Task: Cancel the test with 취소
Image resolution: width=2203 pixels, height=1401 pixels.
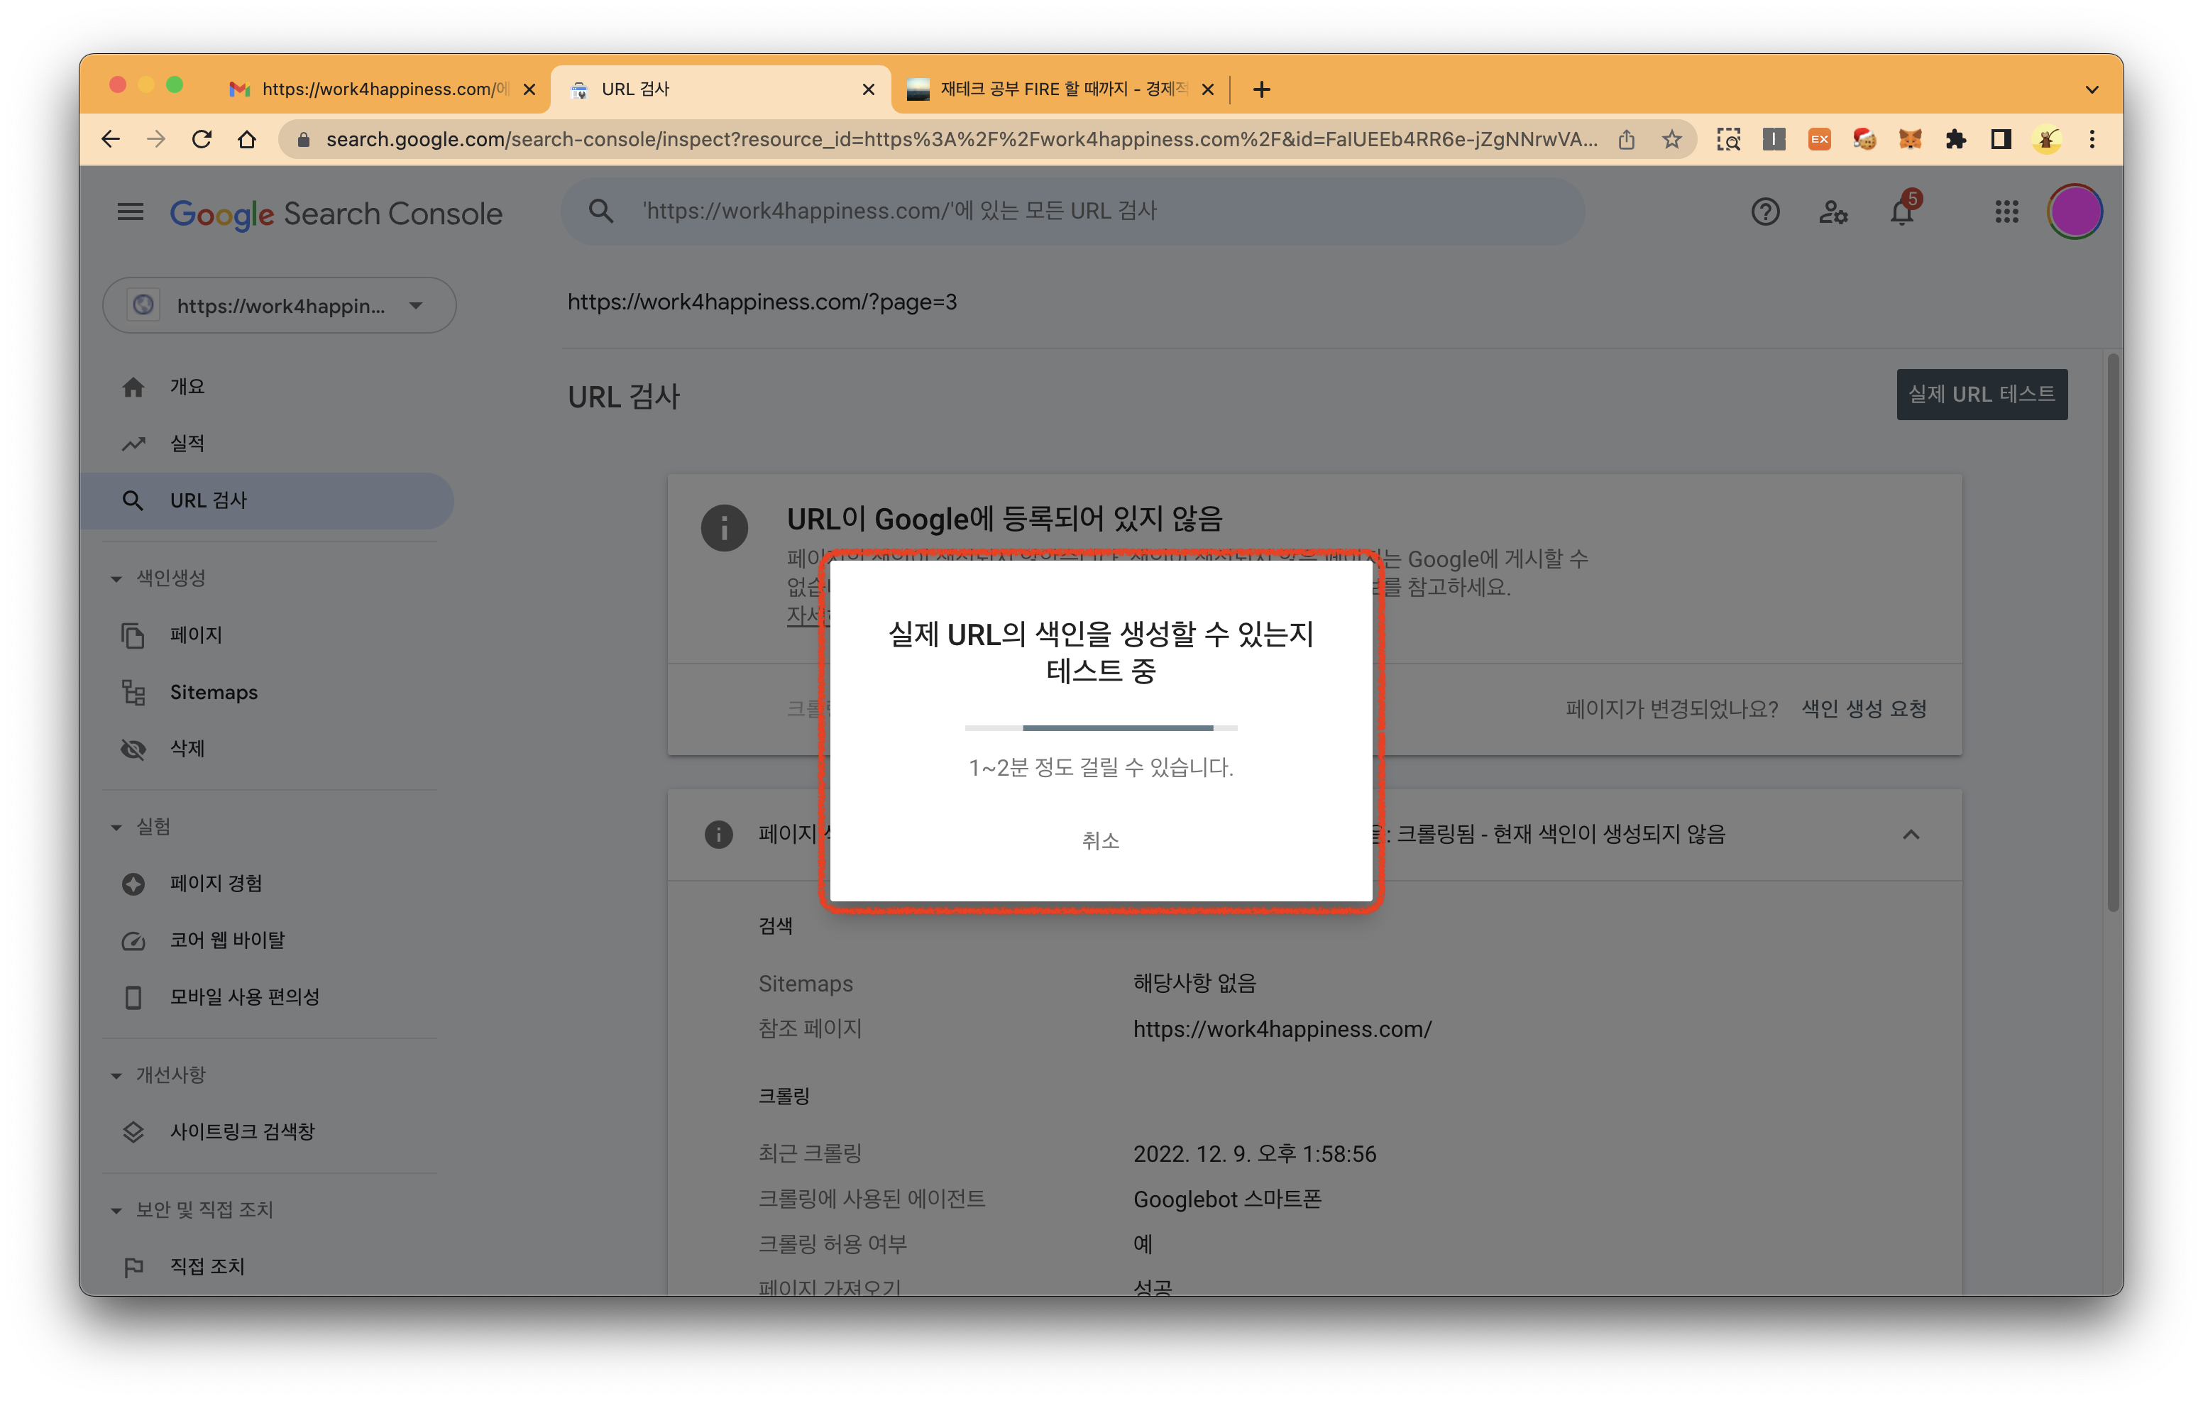Action: point(1101,841)
